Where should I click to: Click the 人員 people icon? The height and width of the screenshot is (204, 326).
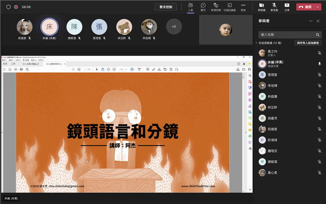(x=190, y=7)
